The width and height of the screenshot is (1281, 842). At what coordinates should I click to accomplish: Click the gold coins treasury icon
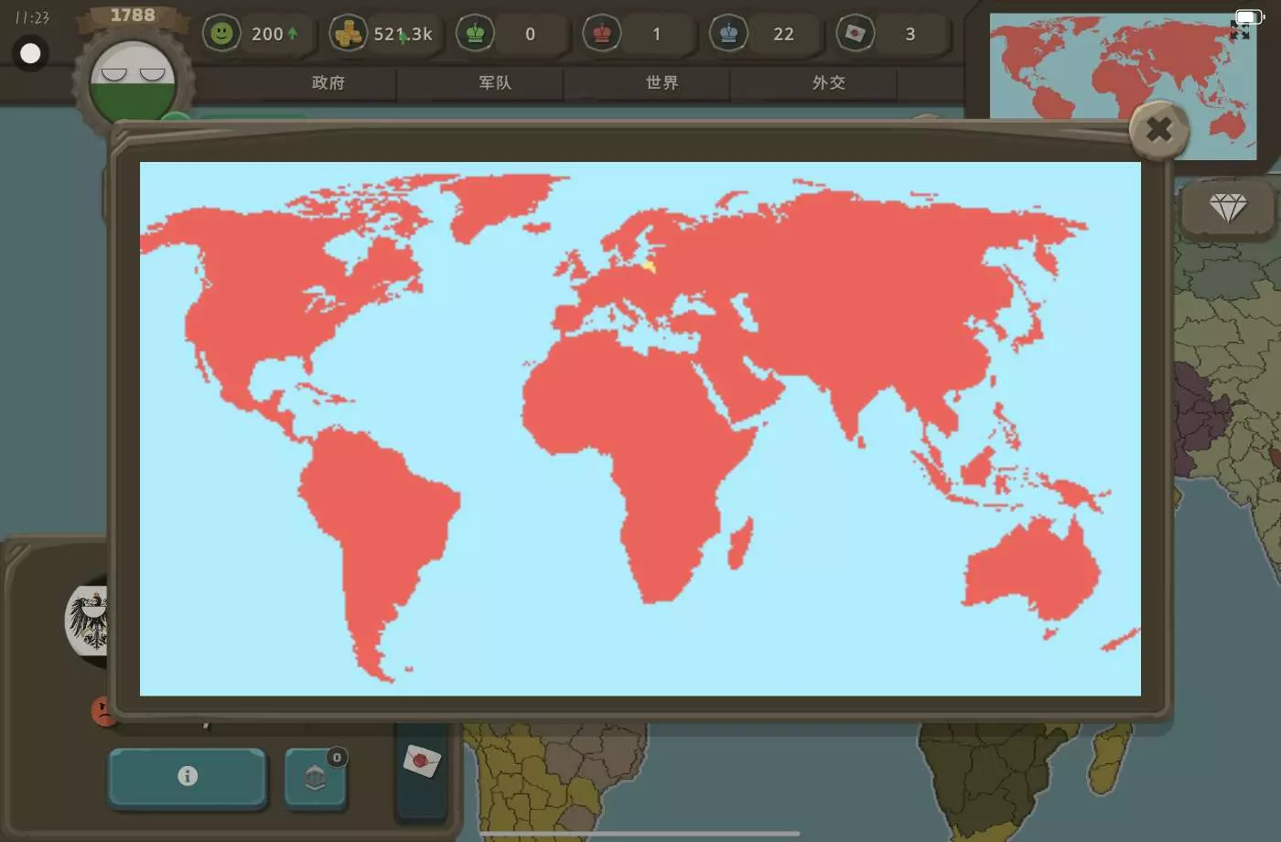click(x=348, y=34)
